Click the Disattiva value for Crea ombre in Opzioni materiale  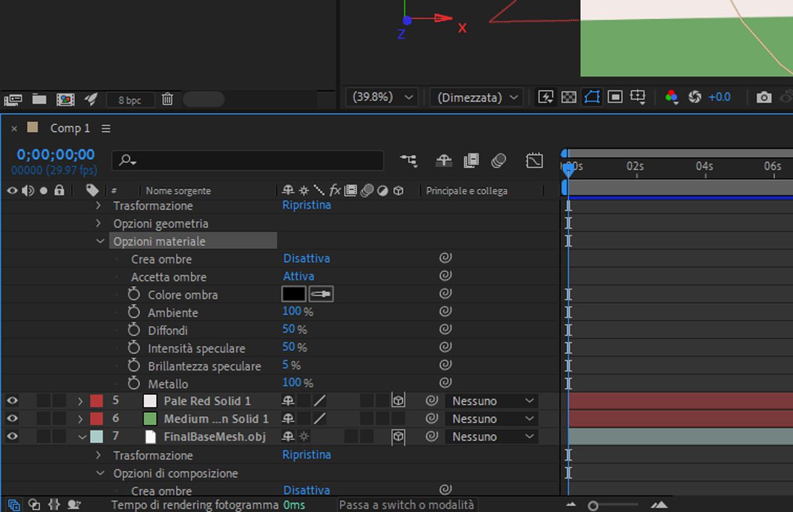coord(307,258)
